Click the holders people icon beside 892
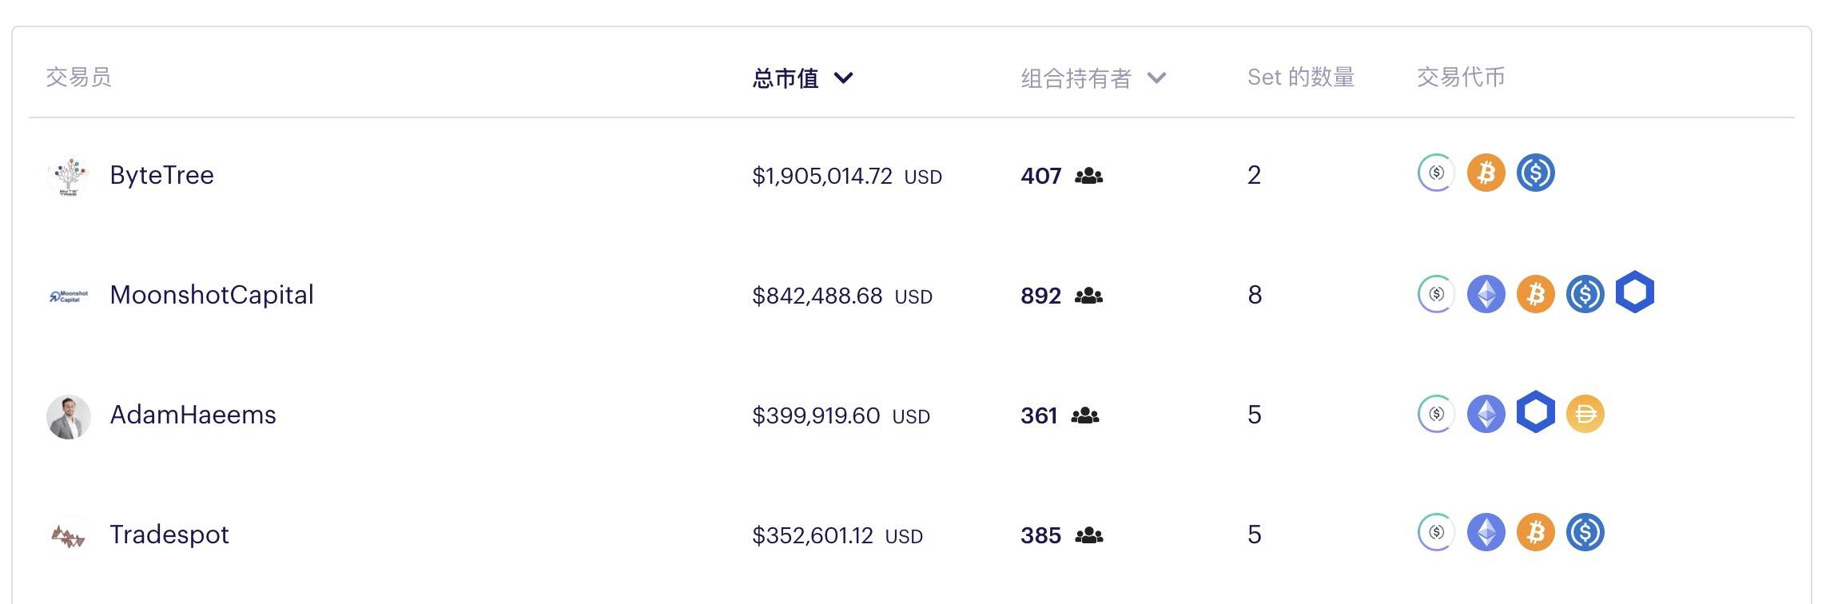This screenshot has width=1822, height=604. tap(1088, 296)
